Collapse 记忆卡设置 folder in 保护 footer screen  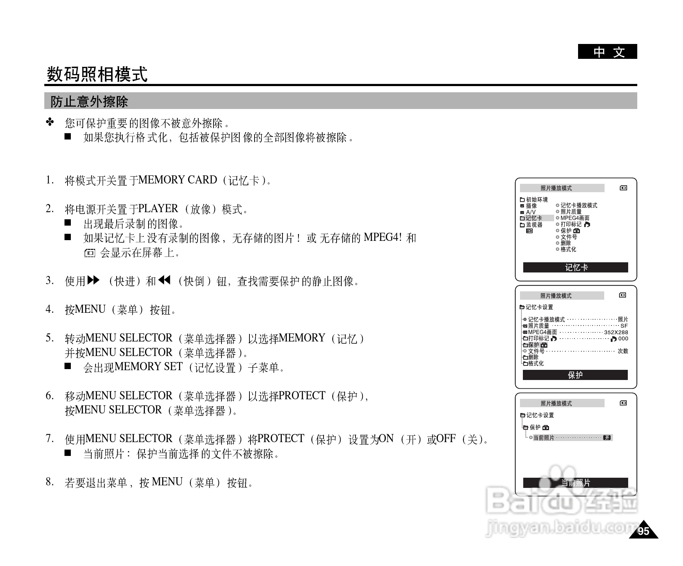click(522, 307)
